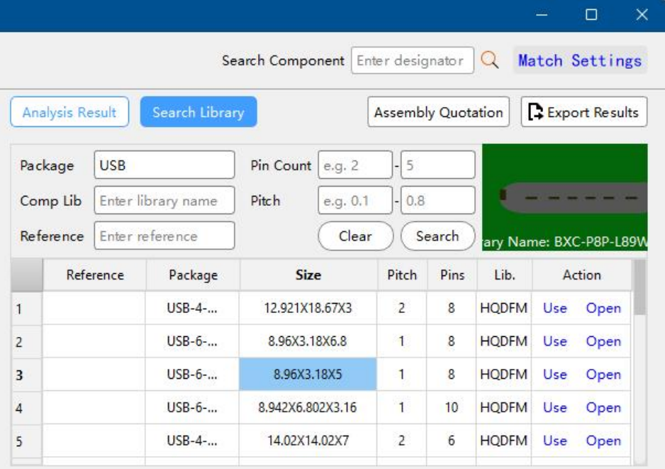The image size is (665, 469).
Task: Click the Size column header
Action: click(x=308, y=275)
